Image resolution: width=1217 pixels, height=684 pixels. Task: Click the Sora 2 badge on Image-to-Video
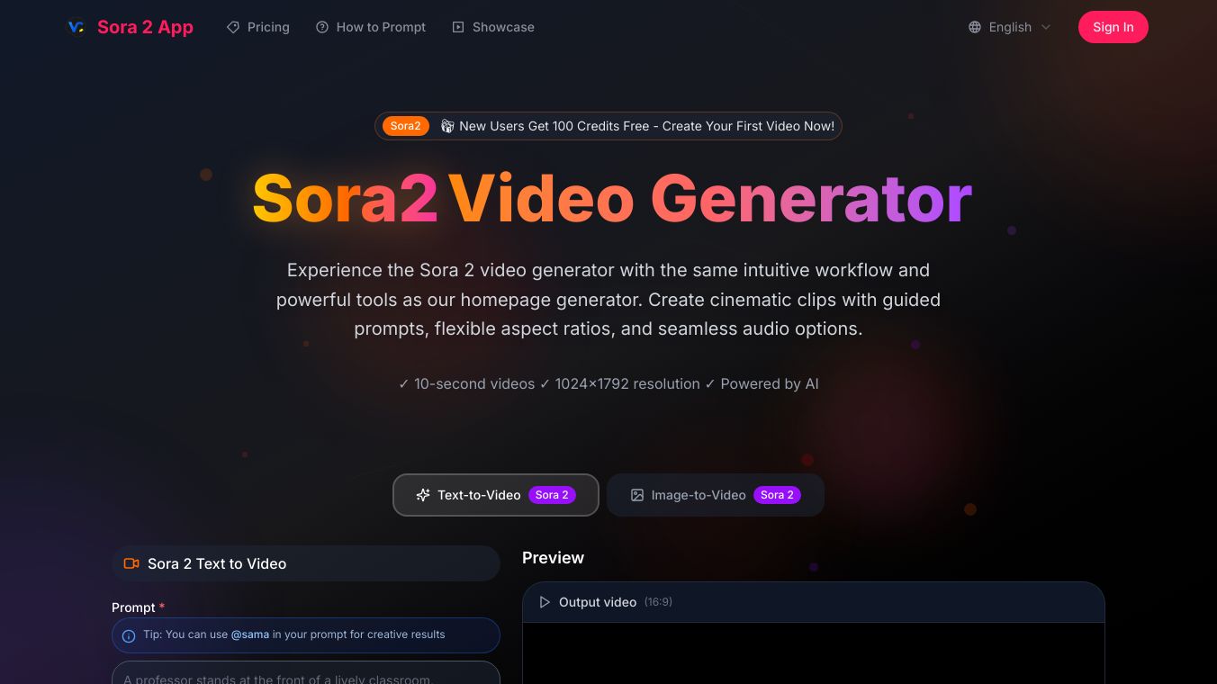[777, 495]
